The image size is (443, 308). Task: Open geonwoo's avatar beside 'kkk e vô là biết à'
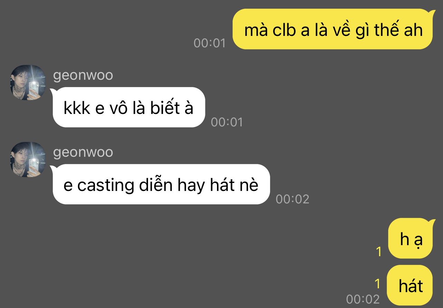[x=28, y=83]
